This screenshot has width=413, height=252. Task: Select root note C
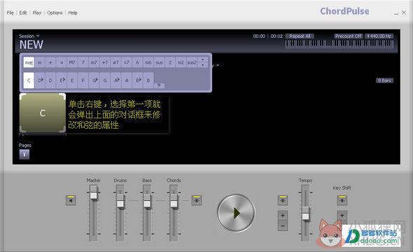coord(29,80)
